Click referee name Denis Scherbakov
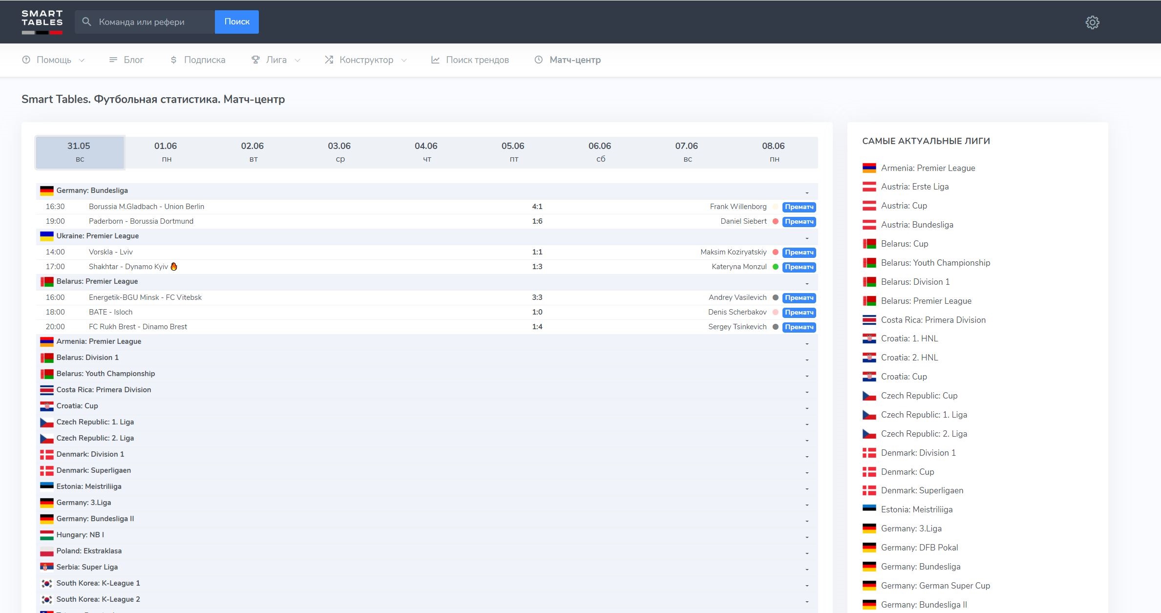Viewport: 1161px width, 613px height. pos(737,312)
